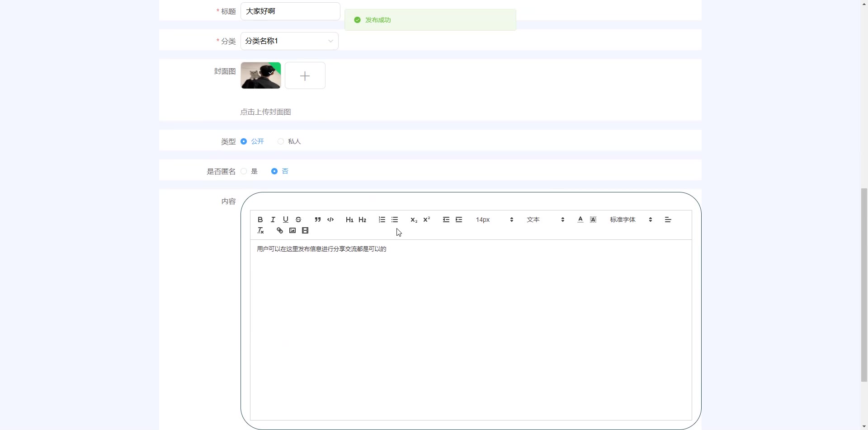Insert an image into the content
This screenshot has width=868, height=430.
click(x=292, y=230)
